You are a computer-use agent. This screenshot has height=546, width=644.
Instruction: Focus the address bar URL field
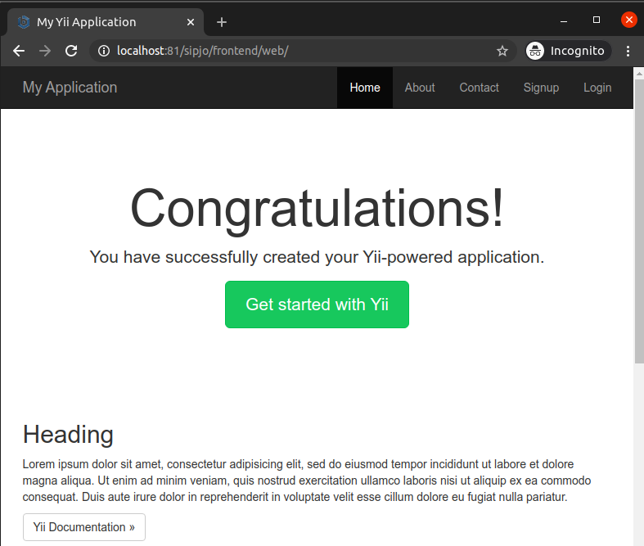[x=303, y=51]
